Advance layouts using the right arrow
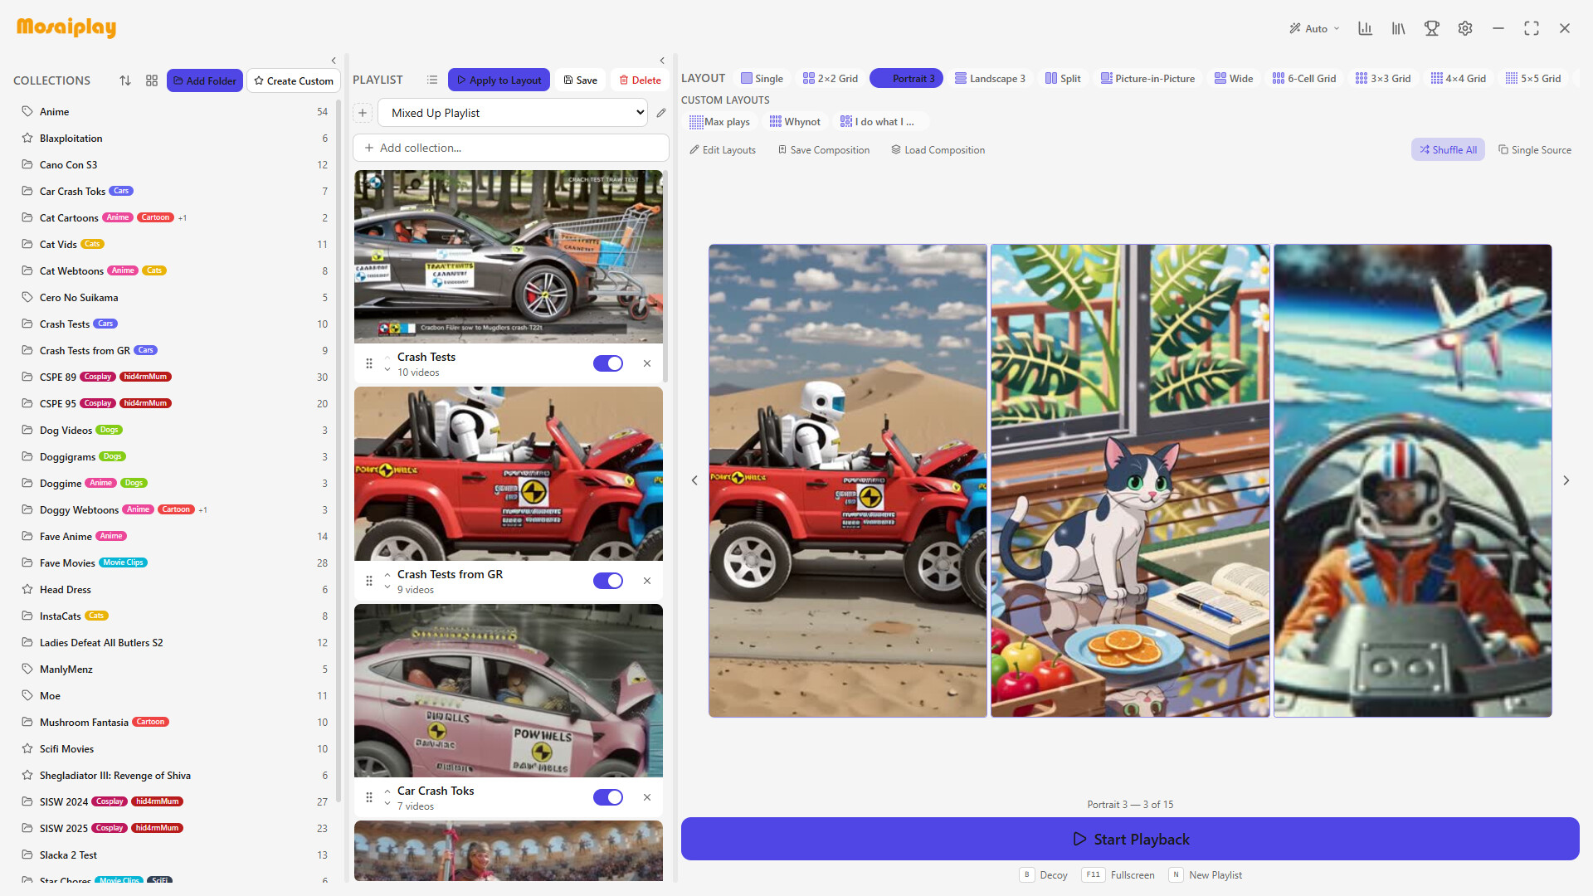 click(x=1566, y=480)
